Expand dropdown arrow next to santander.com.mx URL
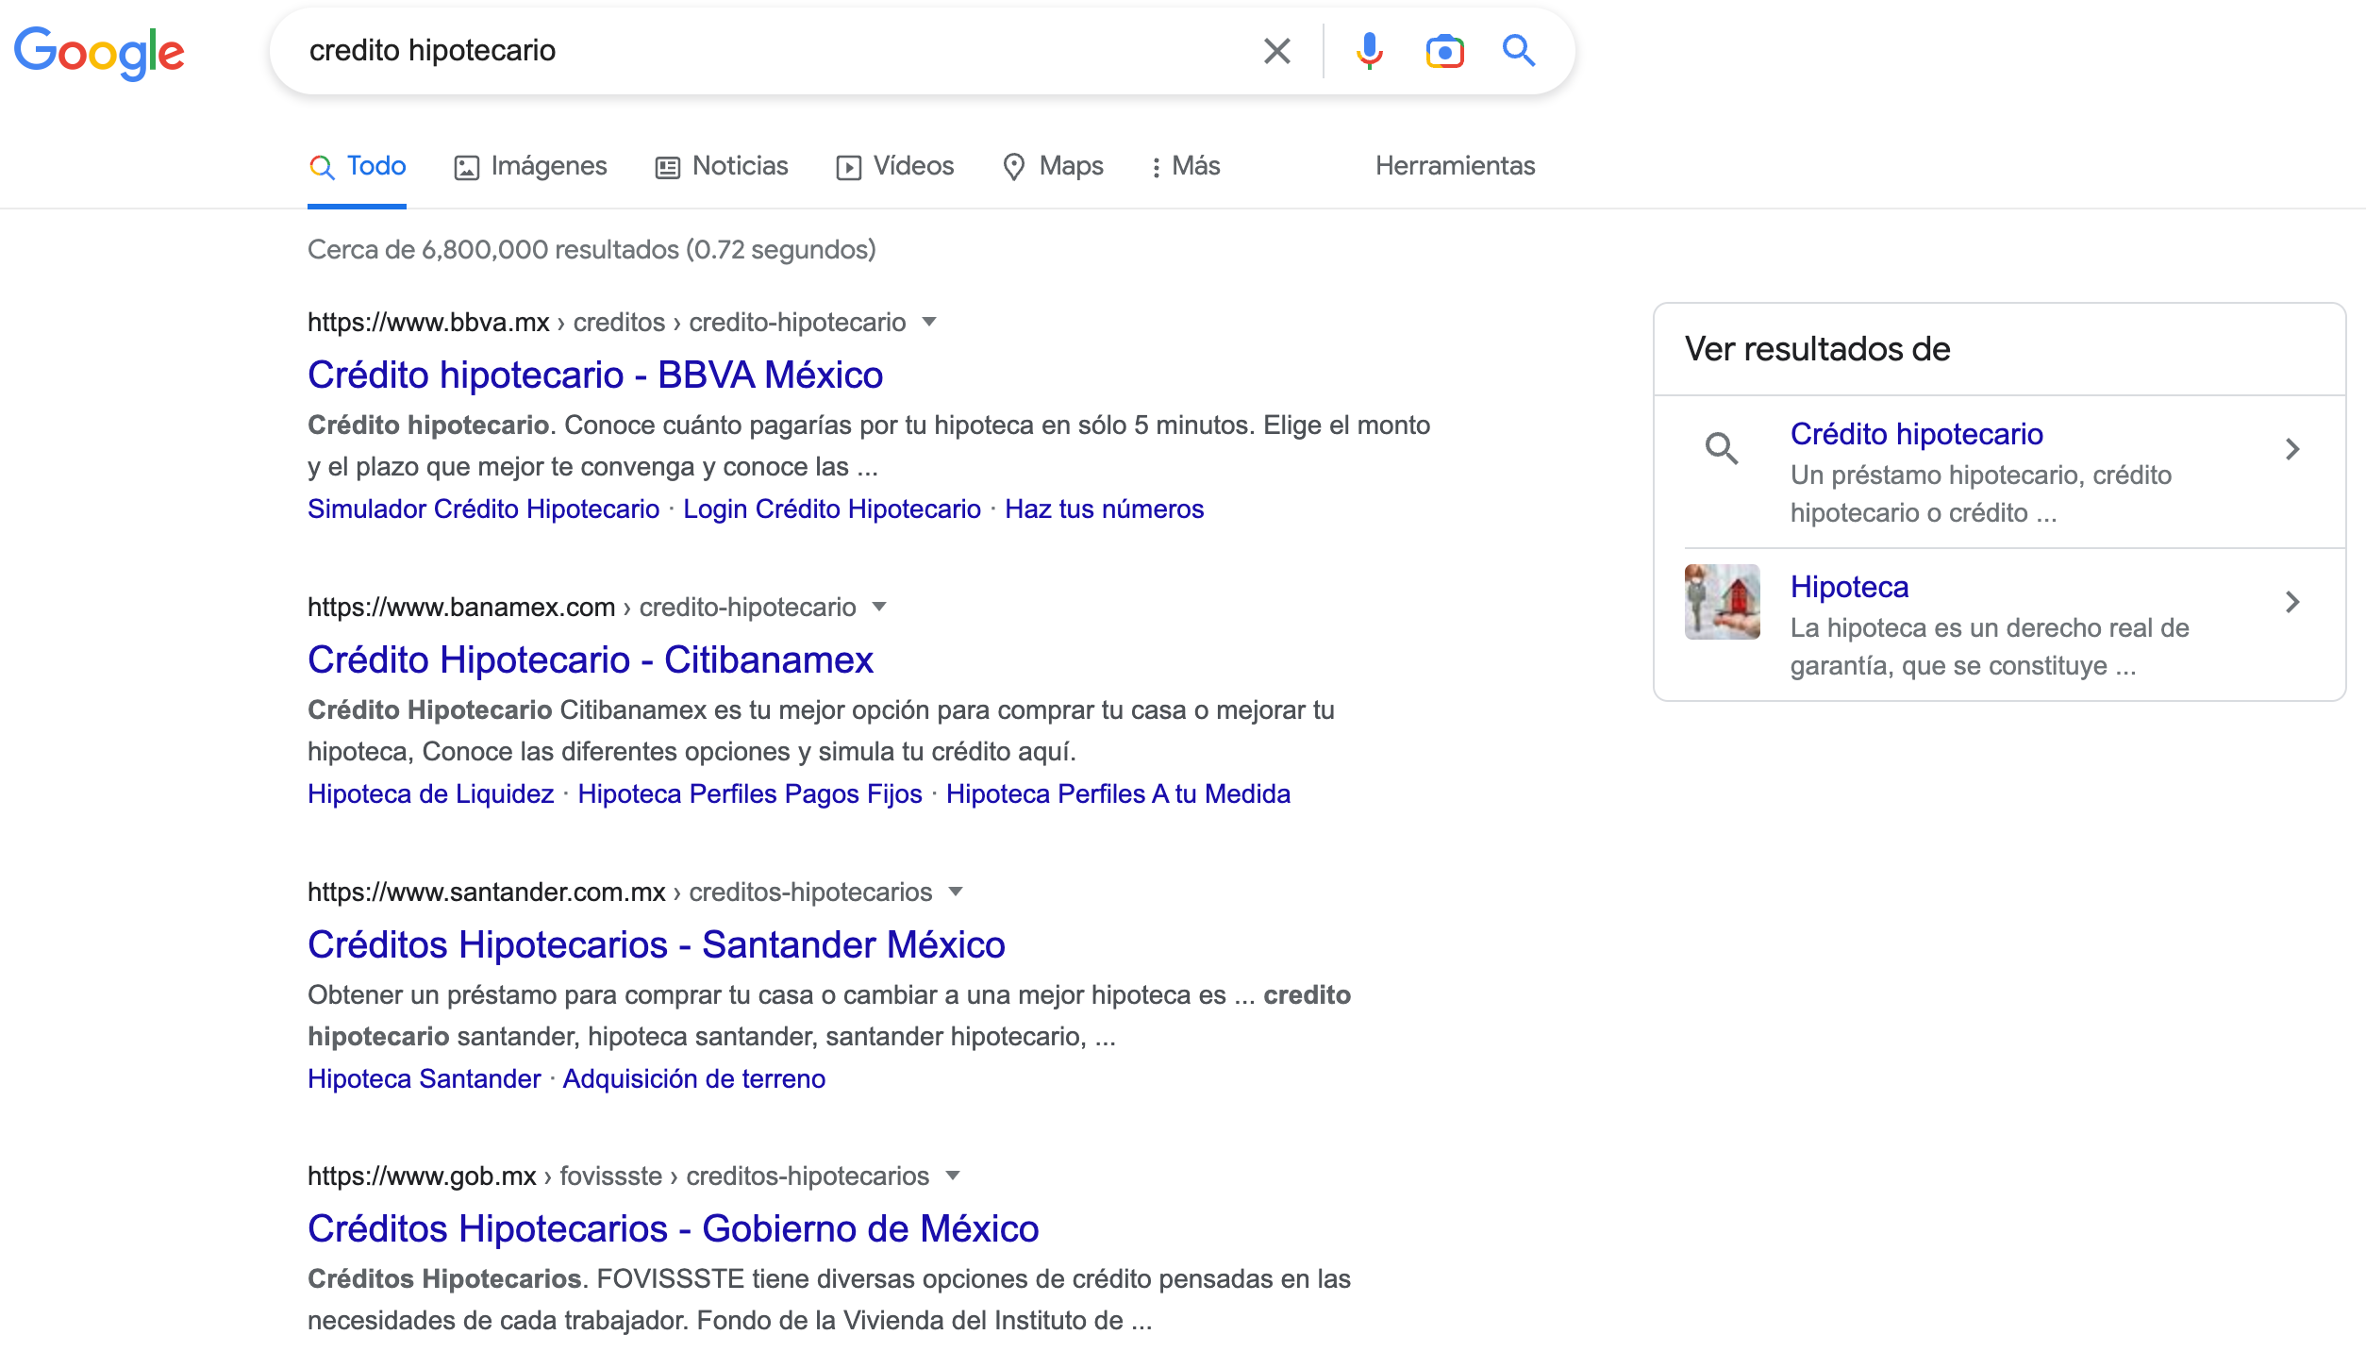This screenshot has width=2366, height=1368. [x=956, y=892]
